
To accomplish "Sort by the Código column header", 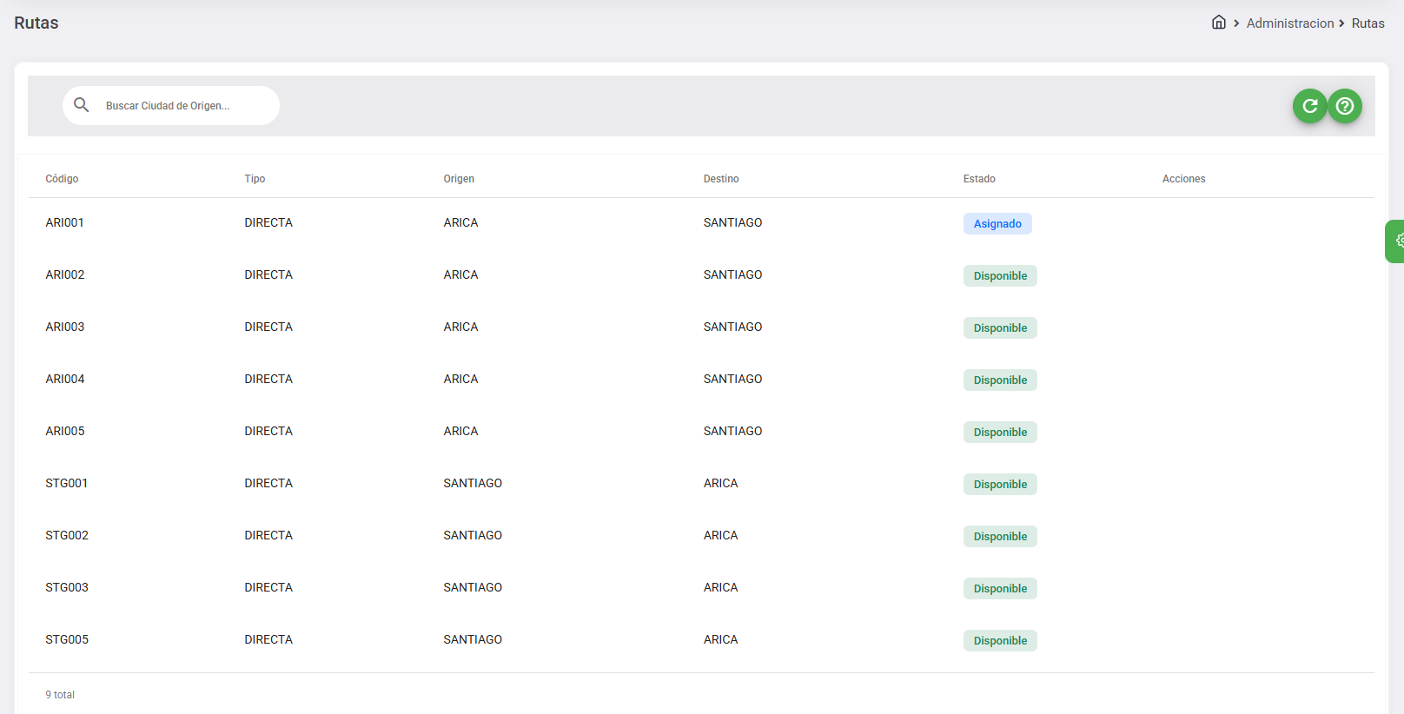I will click(x=62, y=179).
